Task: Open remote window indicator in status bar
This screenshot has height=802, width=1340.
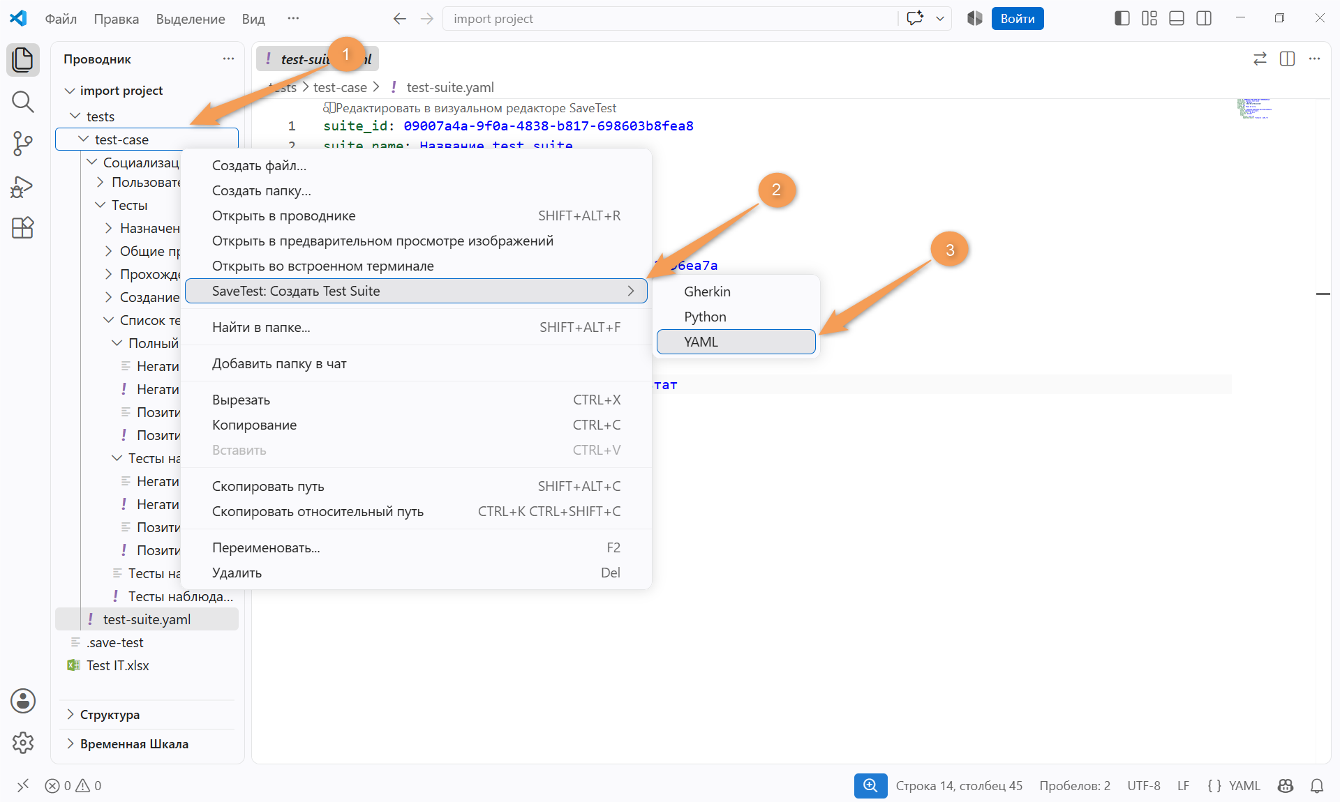Action: 23,786
